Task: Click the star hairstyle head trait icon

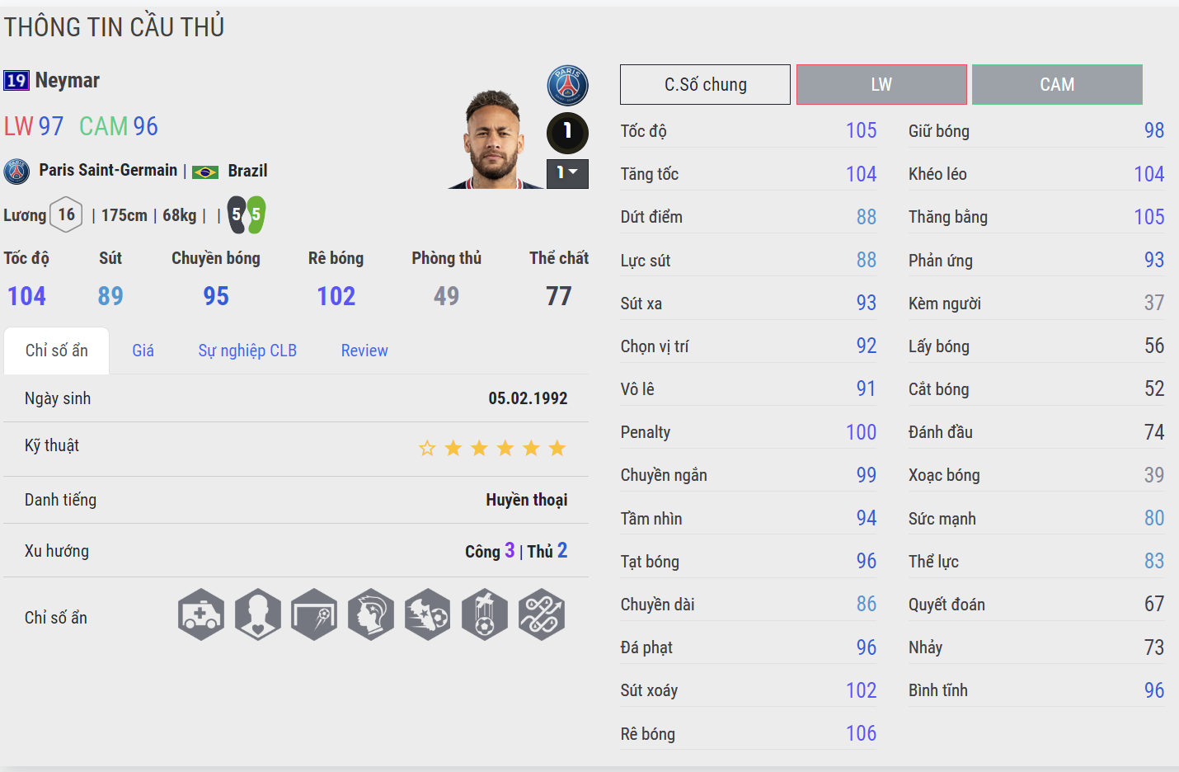Action: click(371, 614)
